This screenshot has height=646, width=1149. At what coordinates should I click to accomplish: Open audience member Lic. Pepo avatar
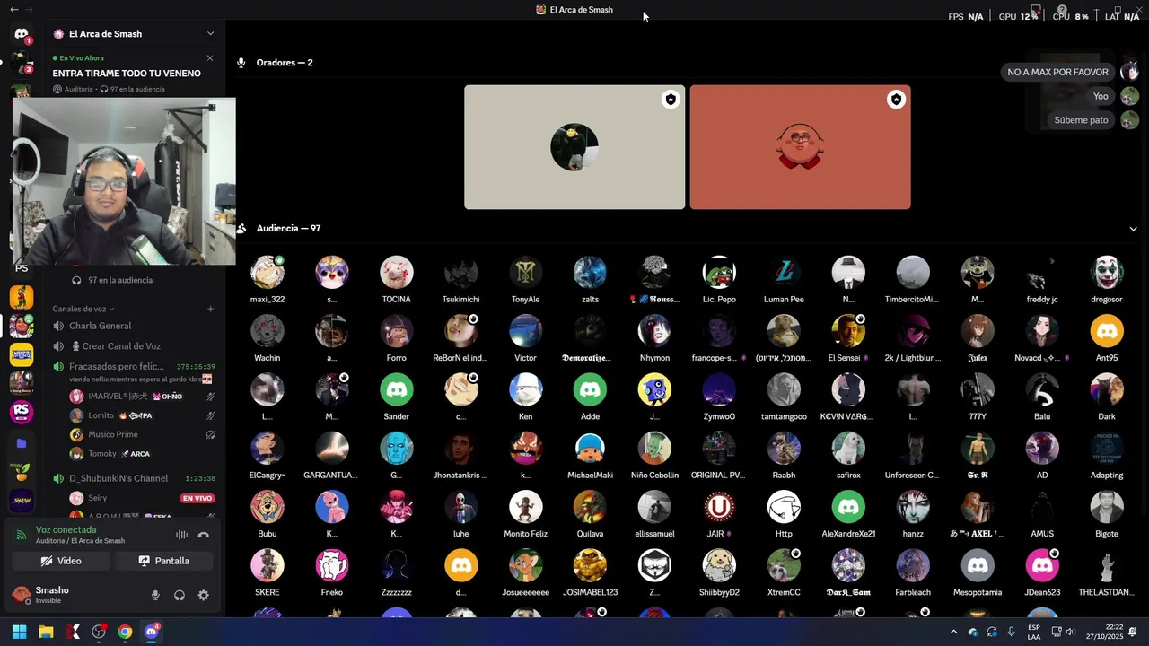click(719, 272)
